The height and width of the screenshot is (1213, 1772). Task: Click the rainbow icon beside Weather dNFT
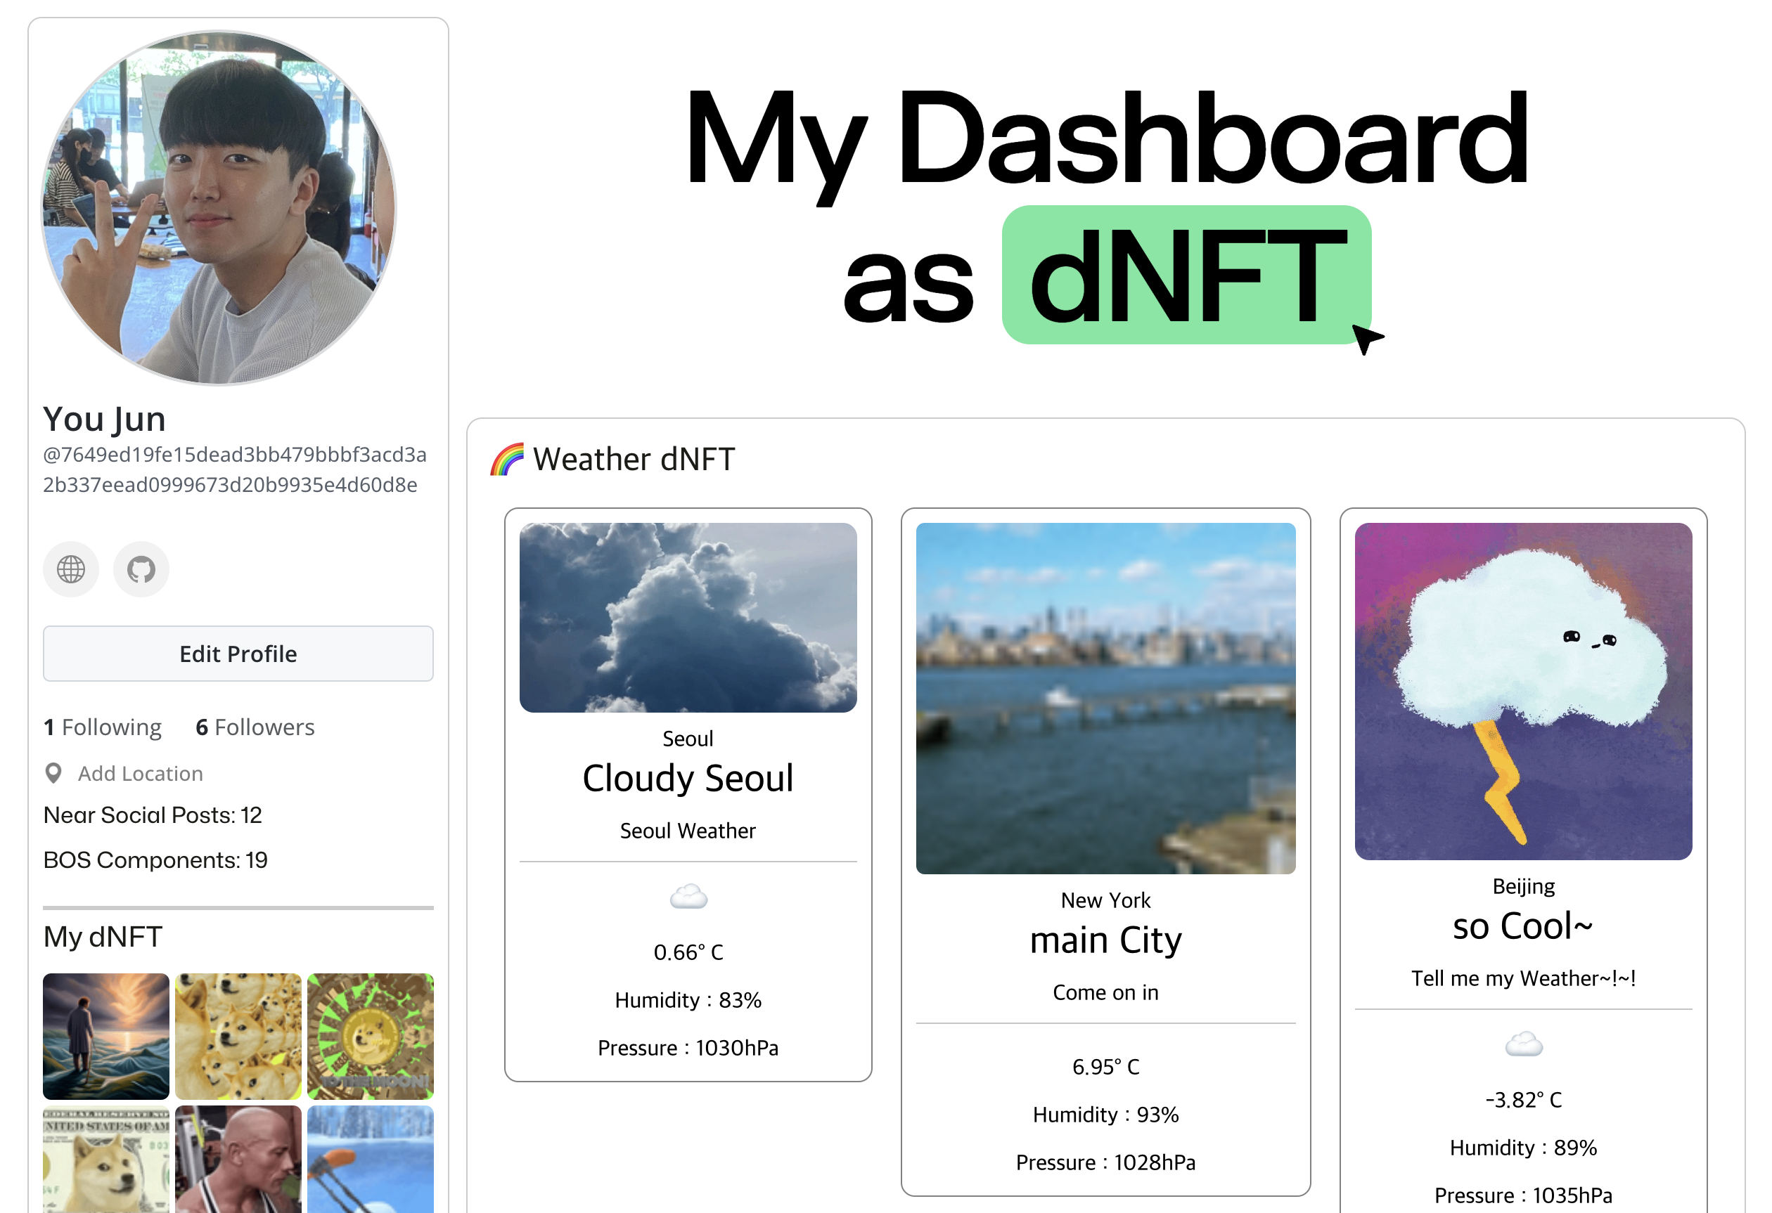pyautogui.click(x=507, y=460)
